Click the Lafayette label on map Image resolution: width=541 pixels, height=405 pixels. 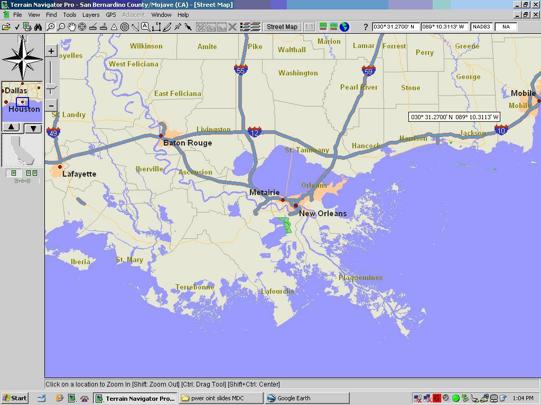pyautogui.click(x=79, y=174)
